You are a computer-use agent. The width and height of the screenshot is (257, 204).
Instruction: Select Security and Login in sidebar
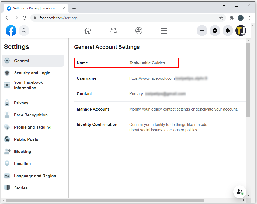(x=32, y=73)
